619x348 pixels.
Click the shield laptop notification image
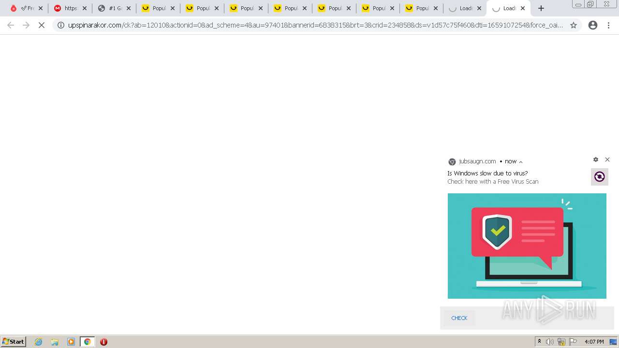tap(527, 246)
